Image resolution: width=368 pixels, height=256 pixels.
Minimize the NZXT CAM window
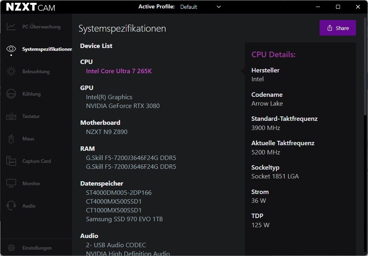(318, 7)
